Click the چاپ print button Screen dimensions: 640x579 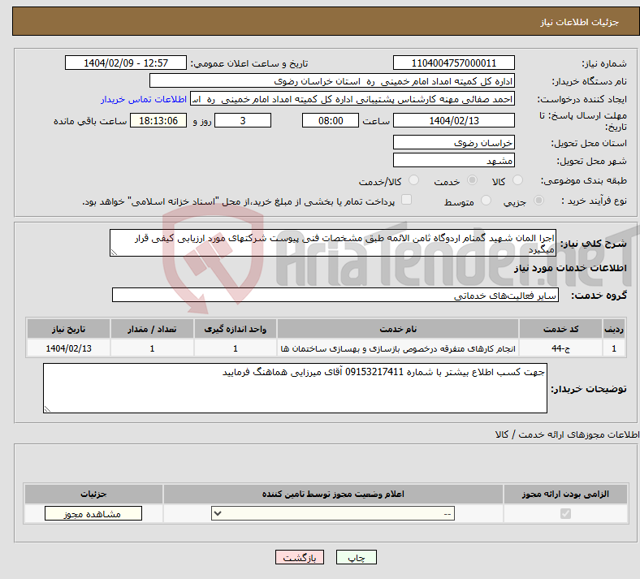point(357,557)
